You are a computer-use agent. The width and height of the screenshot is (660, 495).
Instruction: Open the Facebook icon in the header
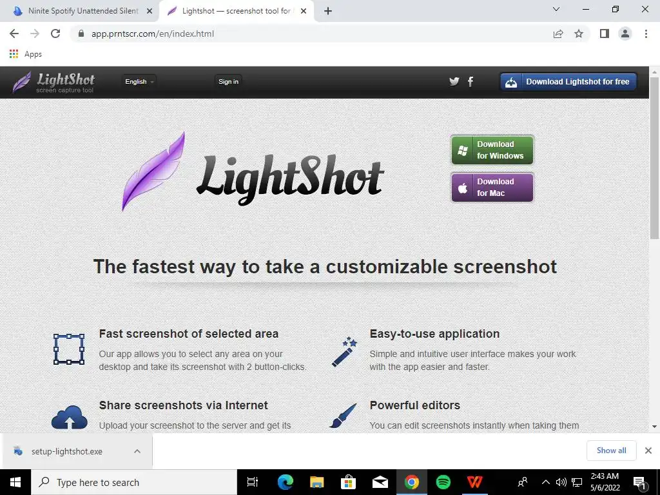point(470,81)
